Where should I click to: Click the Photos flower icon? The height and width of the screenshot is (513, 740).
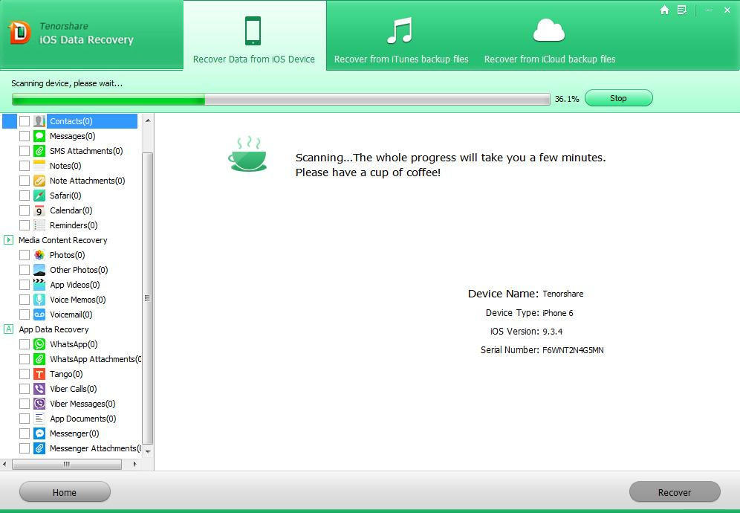pos(39,255)
